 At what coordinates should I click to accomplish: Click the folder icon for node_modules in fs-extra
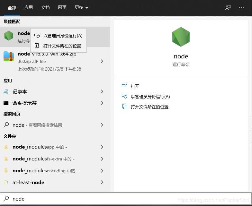pos(6,159)
